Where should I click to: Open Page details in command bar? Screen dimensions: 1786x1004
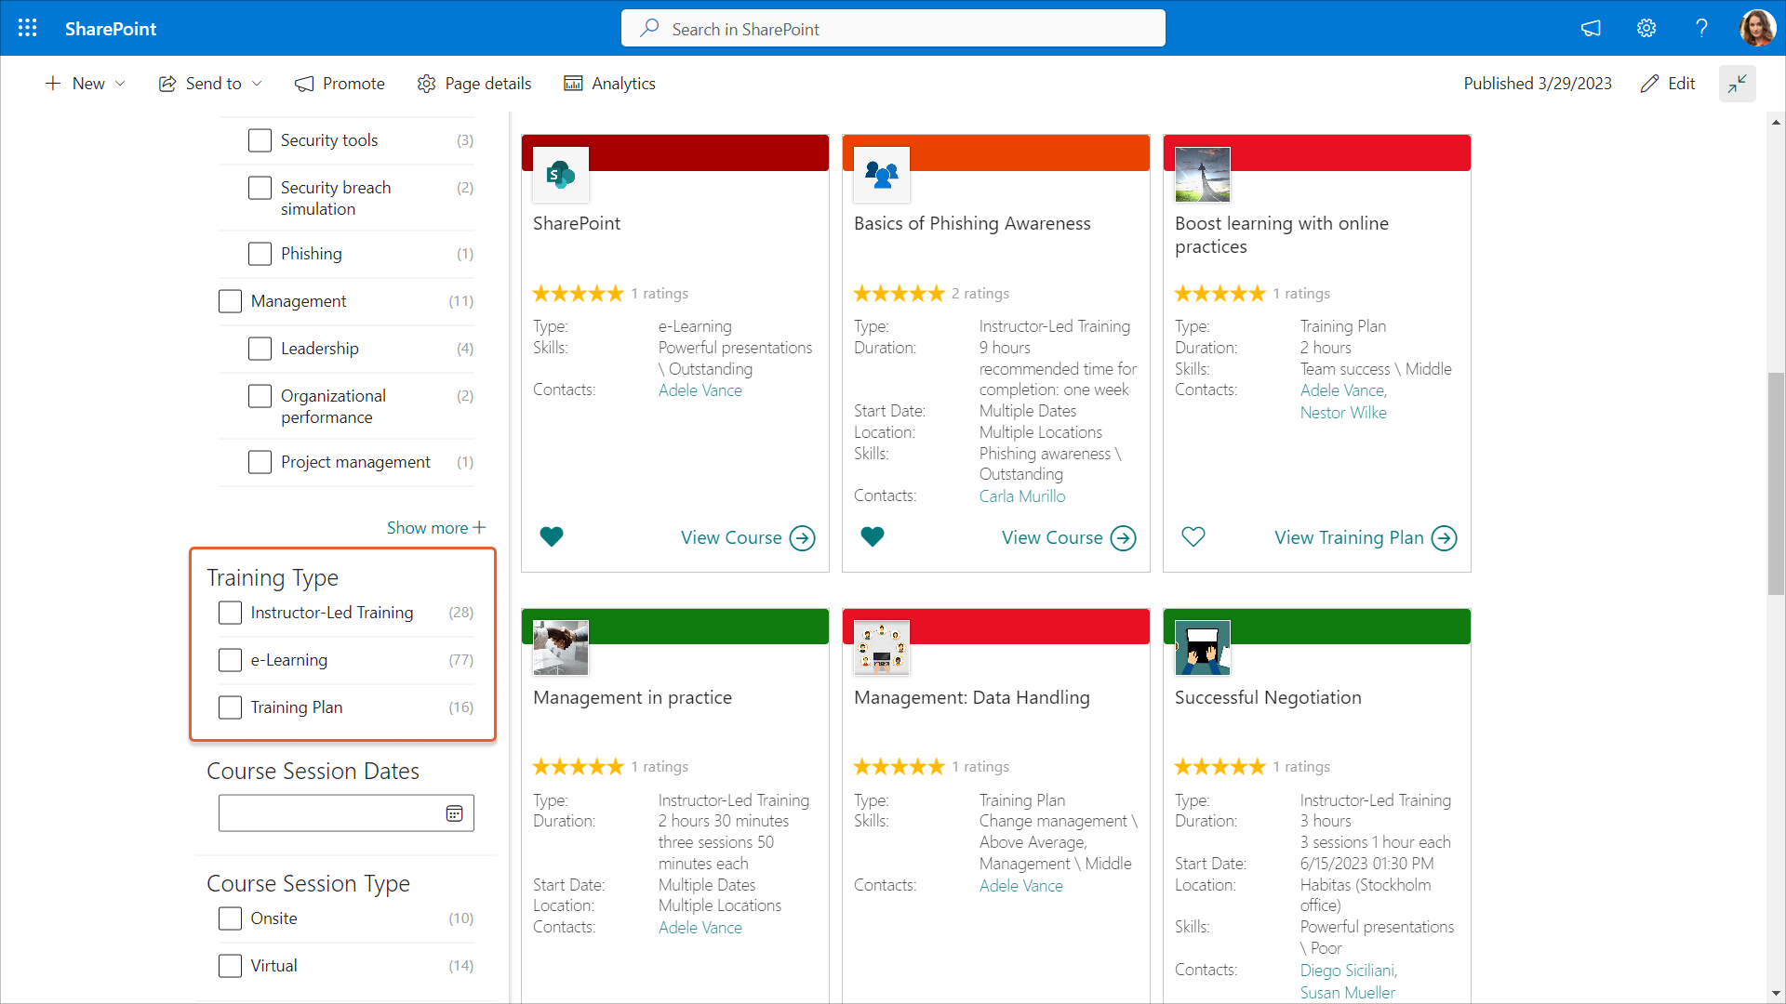tap(474, 84)
